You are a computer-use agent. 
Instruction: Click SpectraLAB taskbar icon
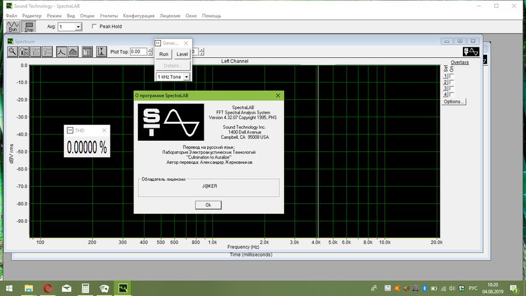tap(123, 288)
